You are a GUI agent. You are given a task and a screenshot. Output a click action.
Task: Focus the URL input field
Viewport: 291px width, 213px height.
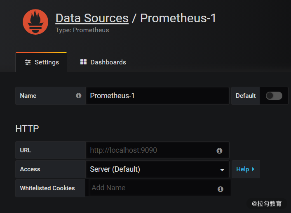(x=150, y=150)
